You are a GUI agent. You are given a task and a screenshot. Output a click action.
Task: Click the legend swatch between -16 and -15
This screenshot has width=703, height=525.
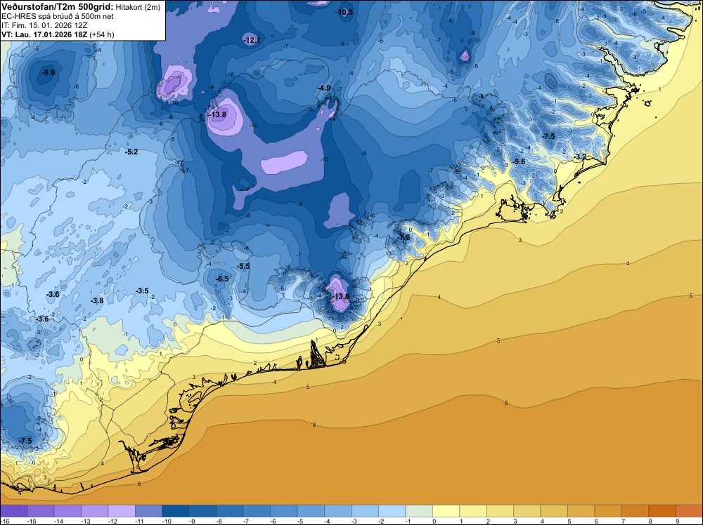14,511
